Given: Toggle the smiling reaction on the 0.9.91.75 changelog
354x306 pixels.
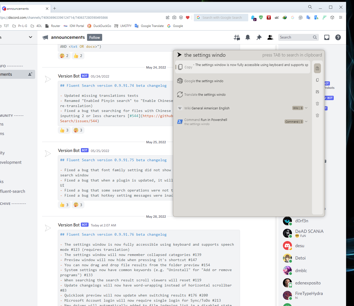Looking at the screenshot, I should pyautogui.click(x=78, y=205).
